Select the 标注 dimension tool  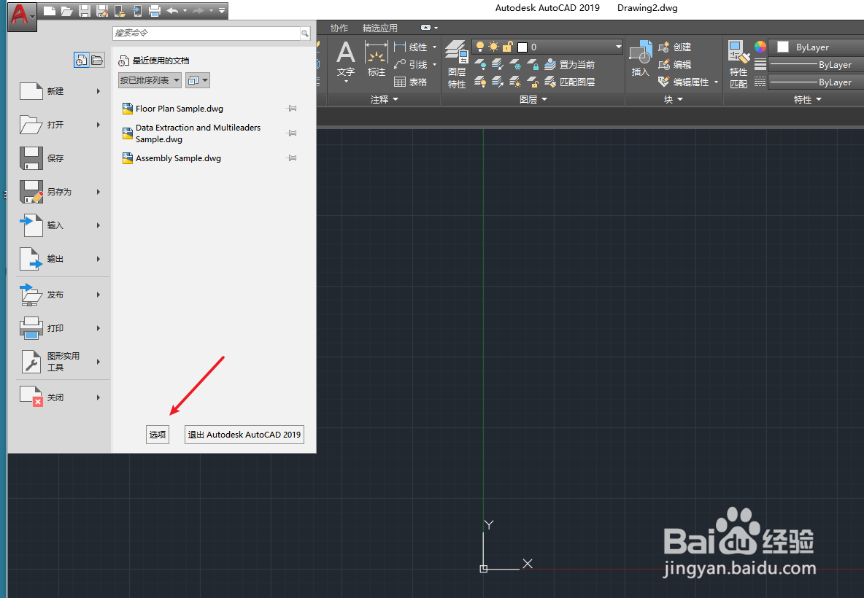(x=377, y=58)
